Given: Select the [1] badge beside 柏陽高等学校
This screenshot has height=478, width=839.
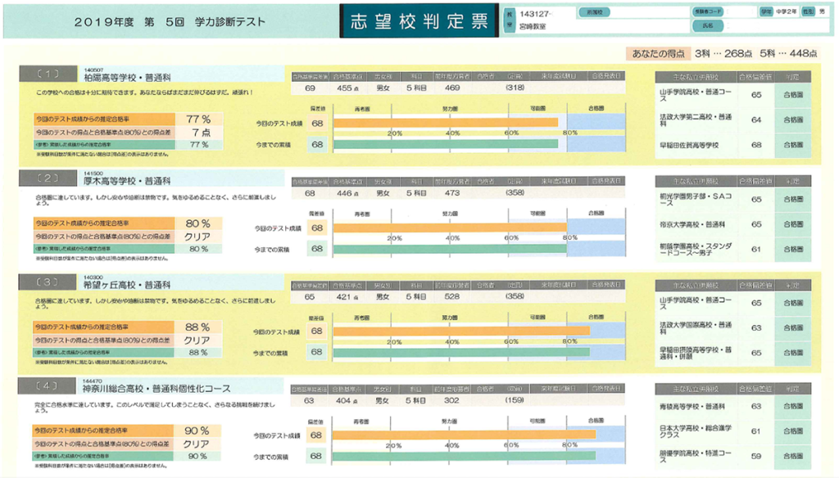Looking at the screenshot, I should 48,74.
